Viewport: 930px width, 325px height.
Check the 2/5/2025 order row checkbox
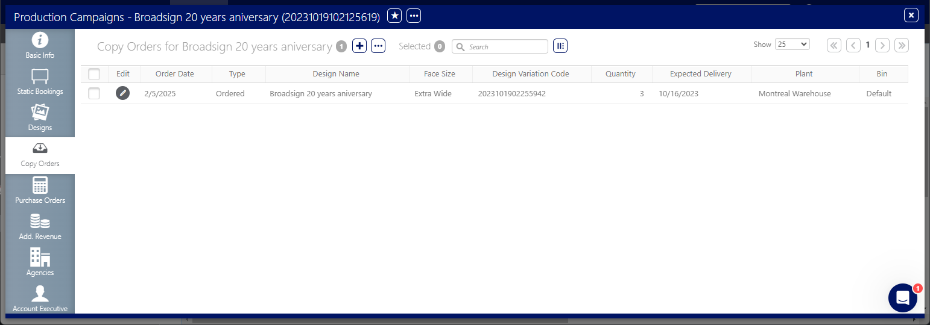pos(94,93)
